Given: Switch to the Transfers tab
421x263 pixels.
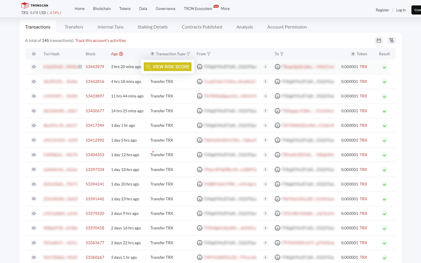Looking at the screenshot, I should click(74, 27).
